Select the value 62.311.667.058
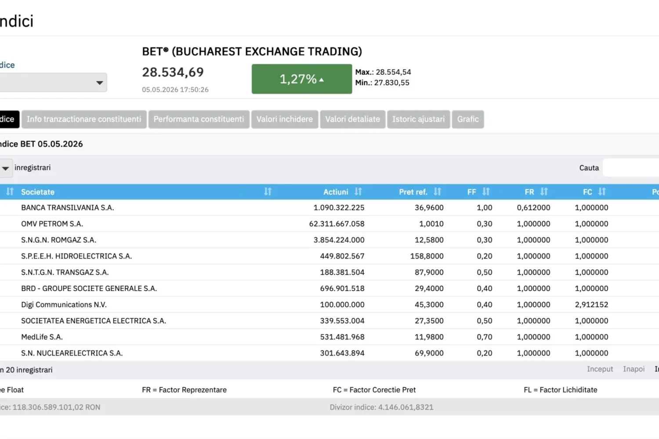This screenshot has width=659, height=439. [337, 224]
